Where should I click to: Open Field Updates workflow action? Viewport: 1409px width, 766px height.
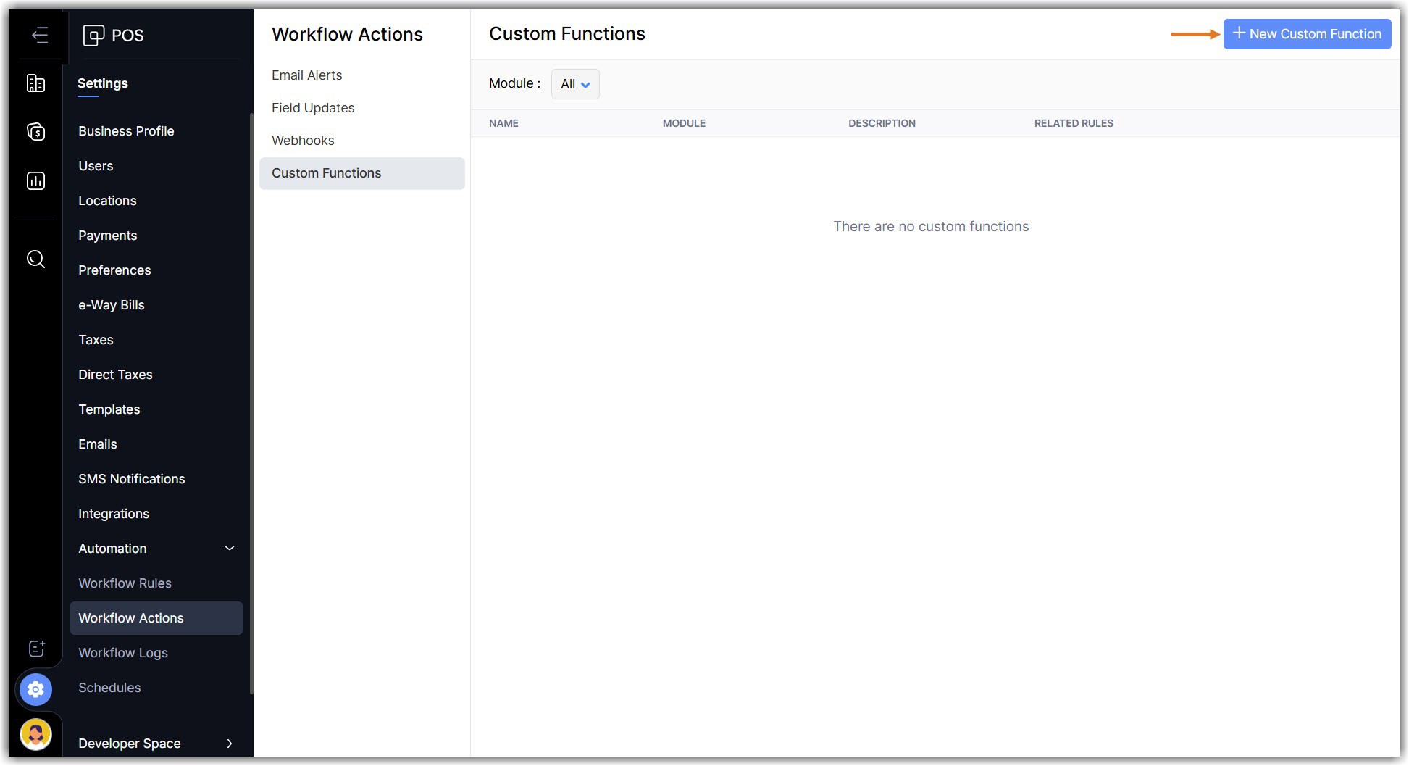[313, 108]
